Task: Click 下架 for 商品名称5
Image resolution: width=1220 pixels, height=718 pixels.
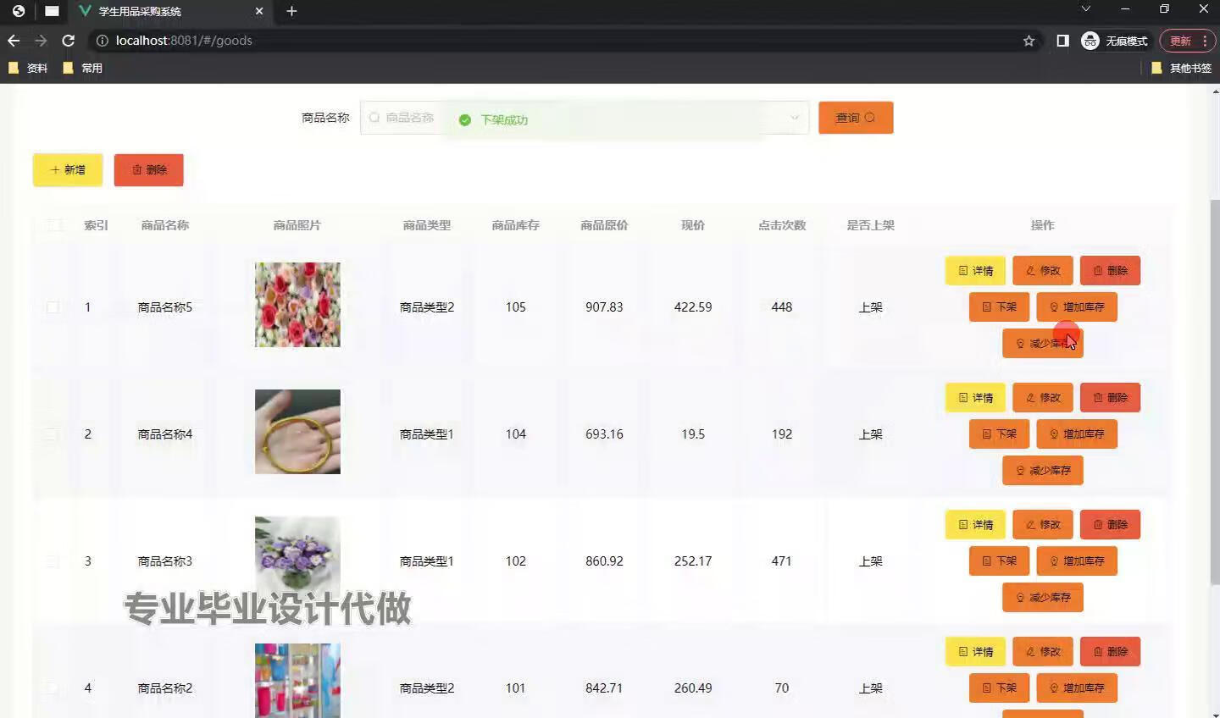Action: click(x=999, y=307)
